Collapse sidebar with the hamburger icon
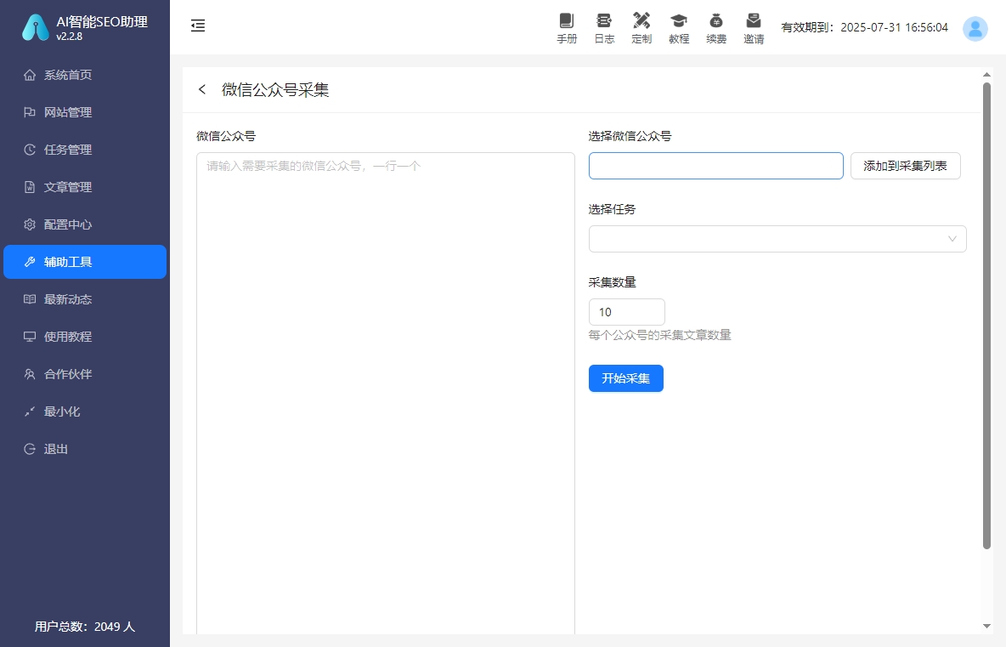1006x647 pixels. click(198, 26)
